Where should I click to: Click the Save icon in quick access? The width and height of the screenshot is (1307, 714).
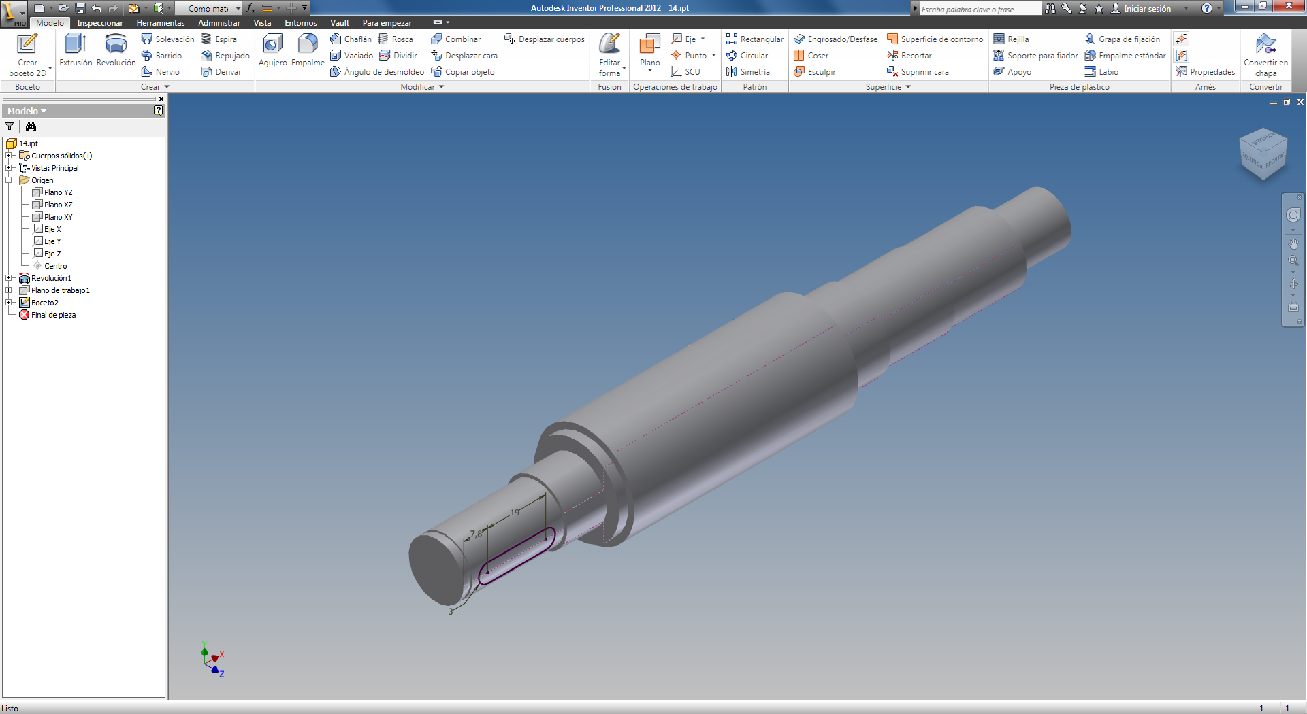tap(80, 8)
